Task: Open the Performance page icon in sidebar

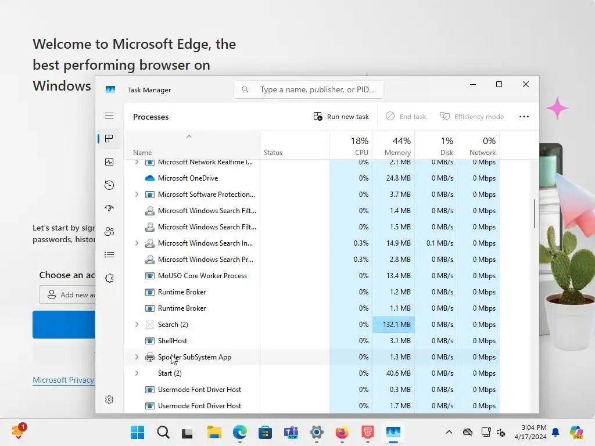Action: 109,162
